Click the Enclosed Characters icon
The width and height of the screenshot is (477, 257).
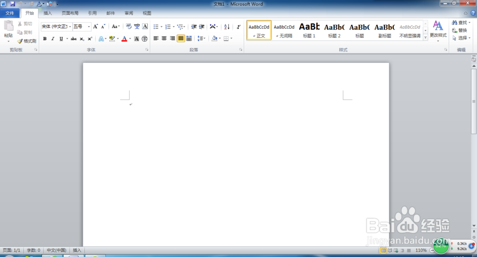[145, 39]
